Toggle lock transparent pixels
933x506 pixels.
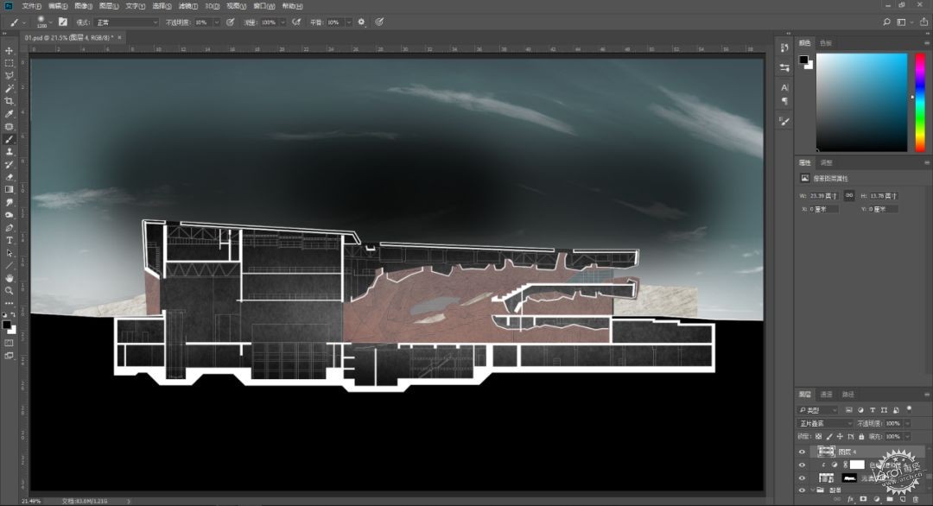pyautogui.click(x=819, y=436)
